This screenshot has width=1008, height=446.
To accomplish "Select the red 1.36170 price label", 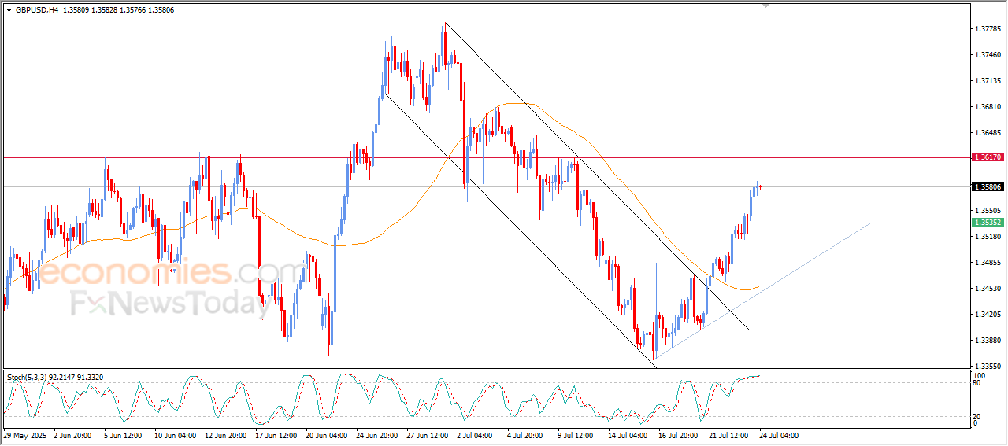I will 988,157.
